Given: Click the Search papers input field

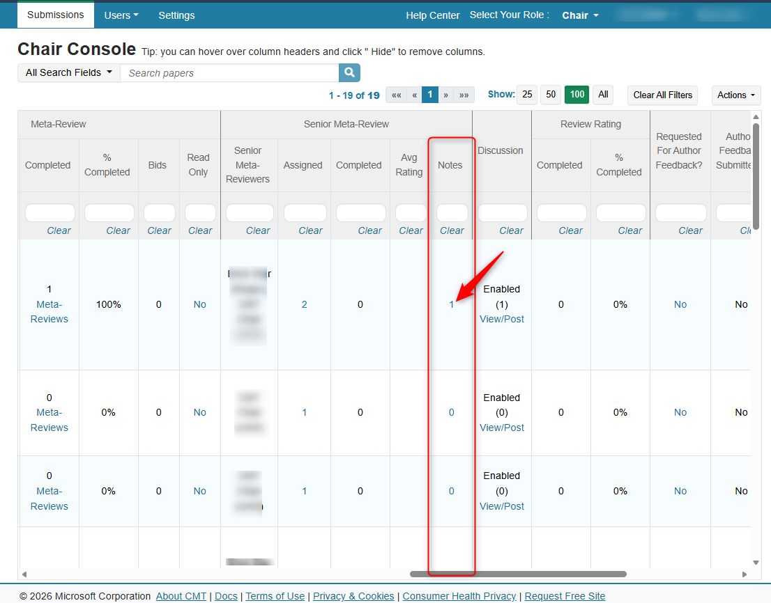Looking at the screenshot, I should [x=229, y=73].
